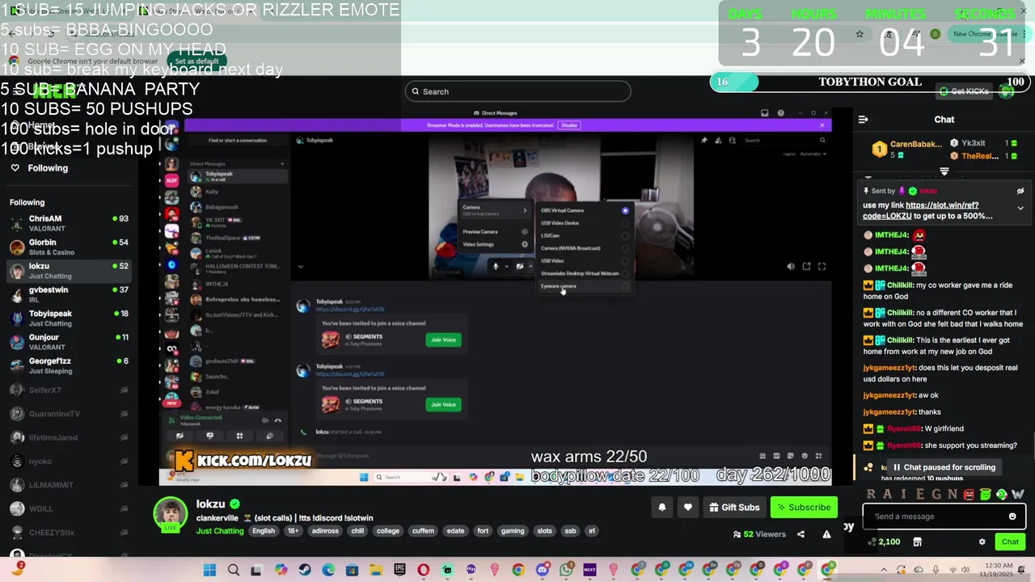The width and height of the screenshot is (1035, 582).
Task: Open Microsoft Edge from the taskbar
Action: pyautogui.click(x=328, y=570)
